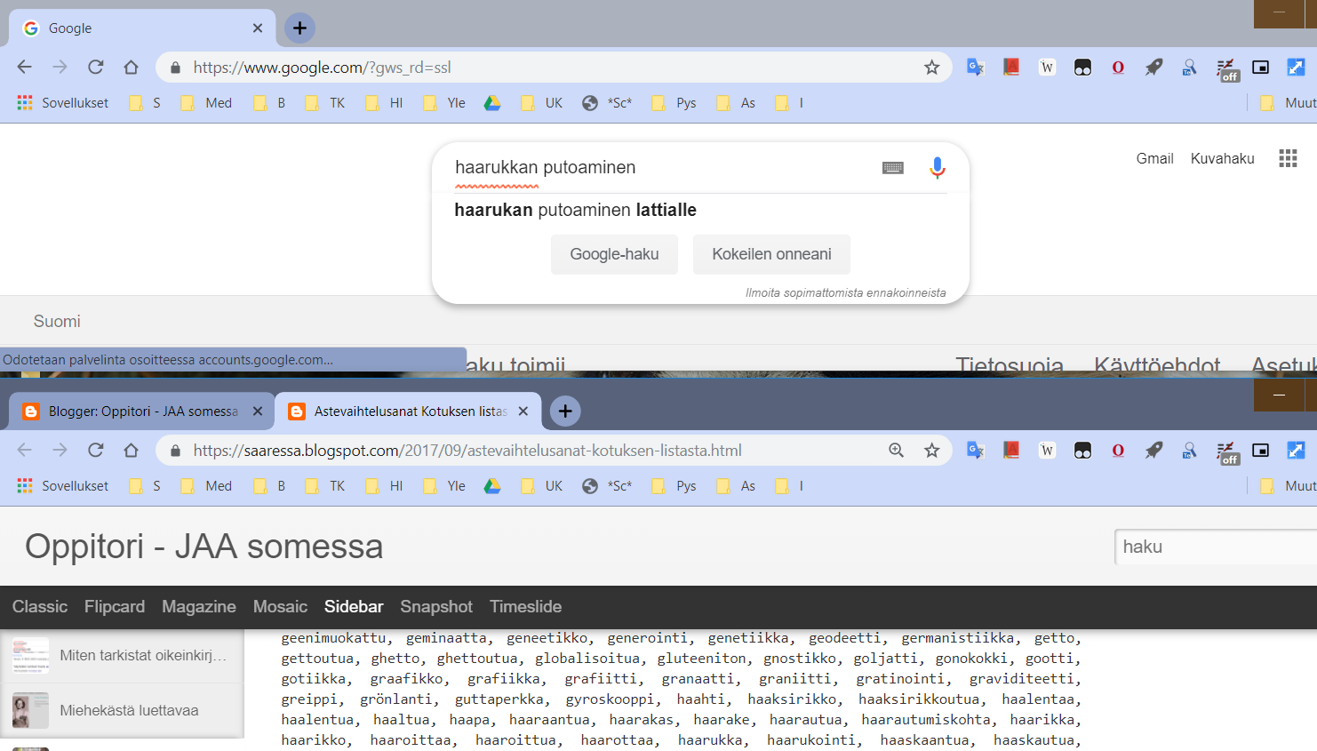
Task: Reload page in top Google window
Action: (96, 67)
